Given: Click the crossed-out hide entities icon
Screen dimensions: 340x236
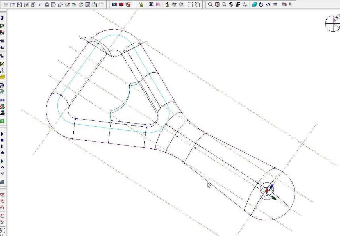Looking at the screenshot, I should (158, 4).
